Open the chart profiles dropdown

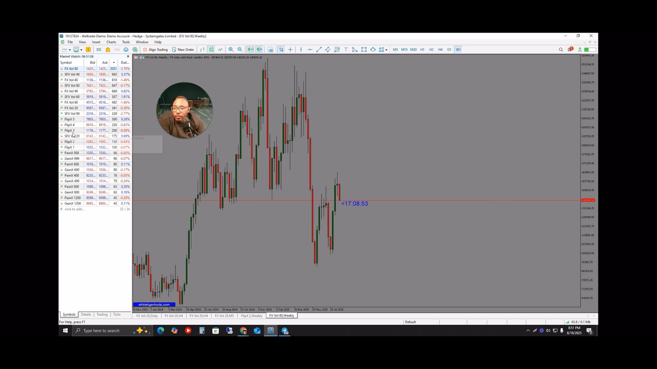pyautogui.click(x=80, y=49)
